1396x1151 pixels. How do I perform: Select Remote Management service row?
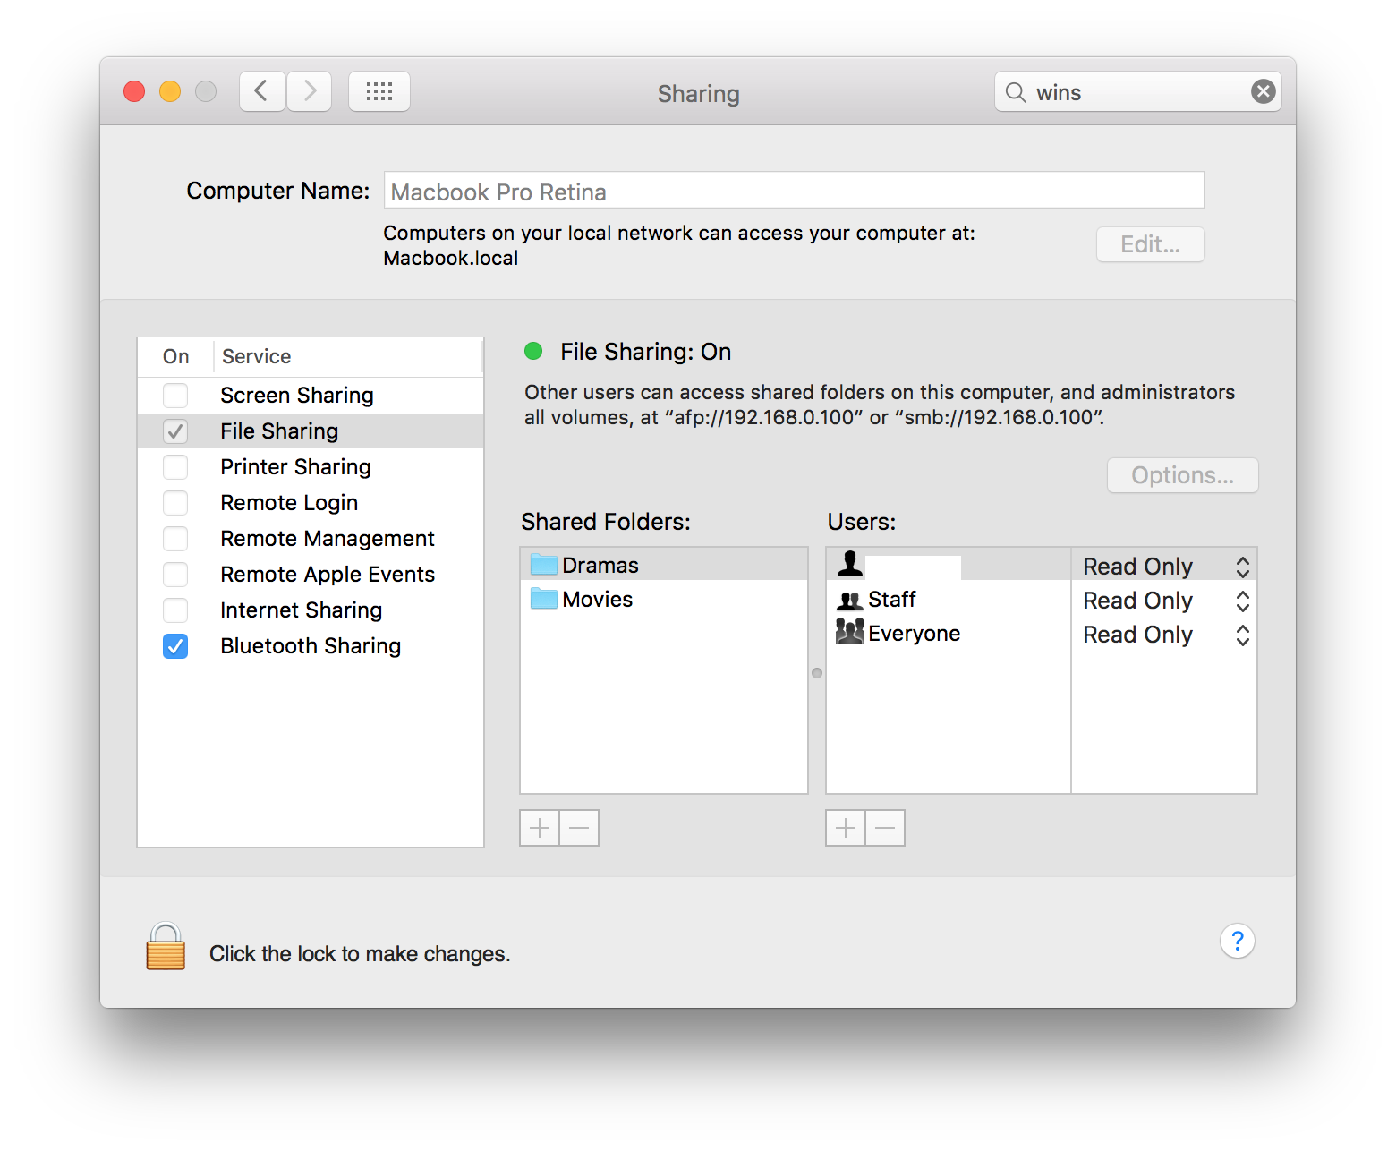[x=311, y=539]
